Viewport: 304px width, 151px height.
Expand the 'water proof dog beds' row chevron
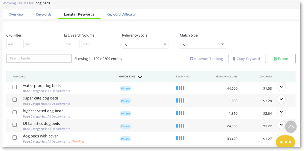(281, 87)
